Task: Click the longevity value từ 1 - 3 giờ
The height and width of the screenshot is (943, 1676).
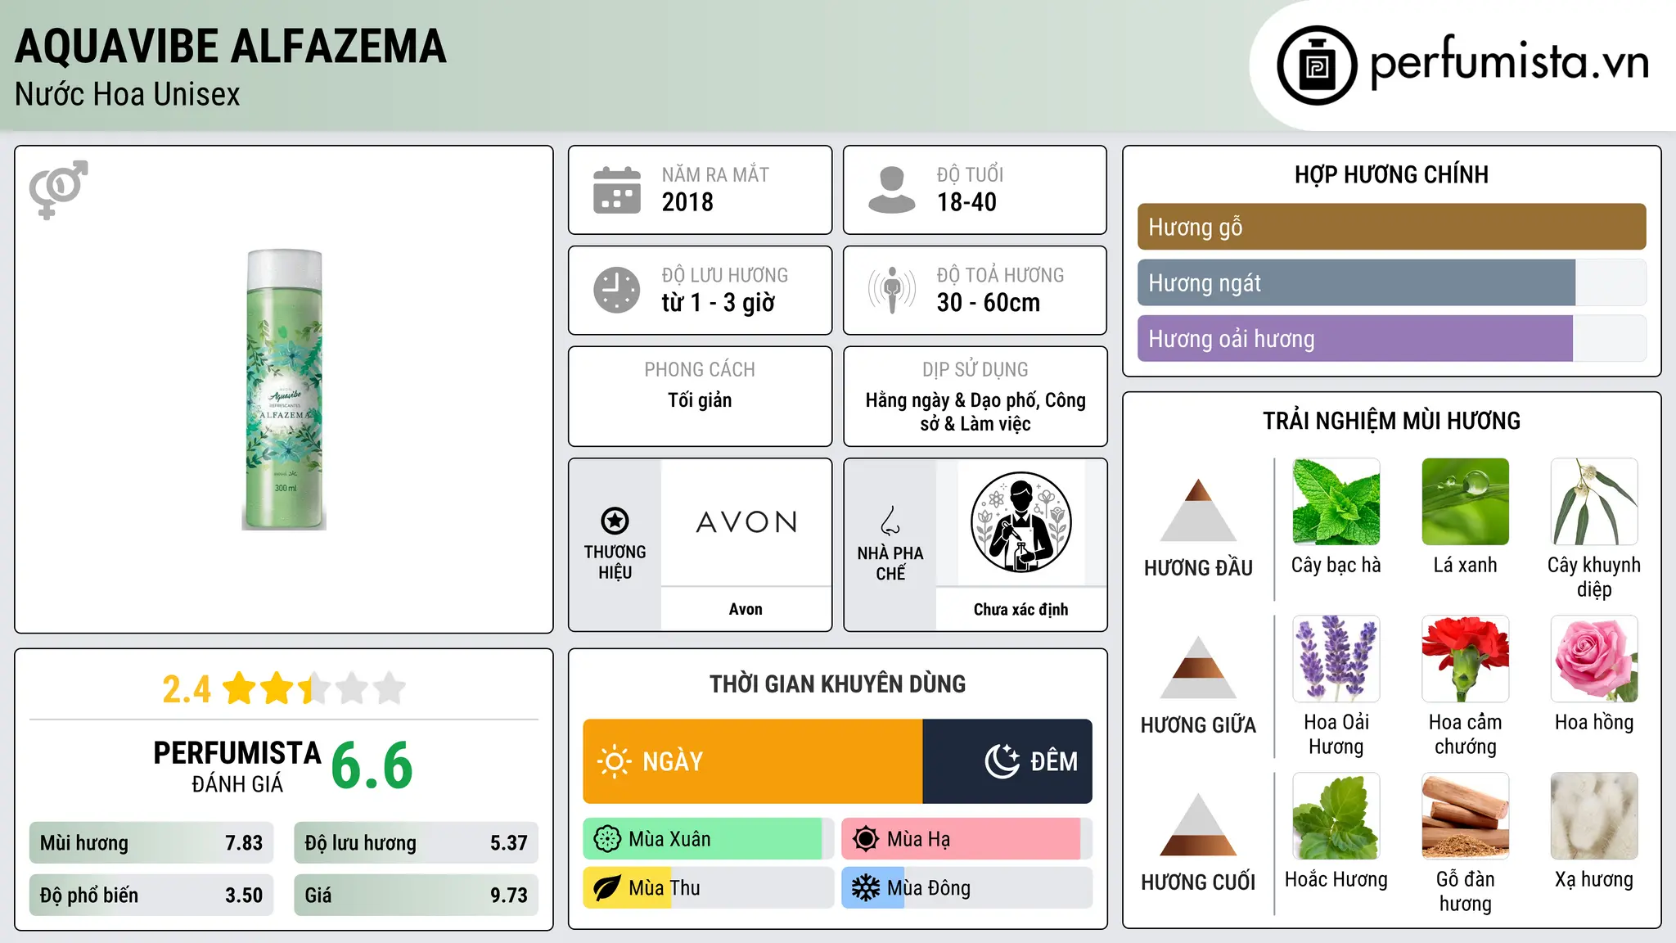Action: coord(719,303)
